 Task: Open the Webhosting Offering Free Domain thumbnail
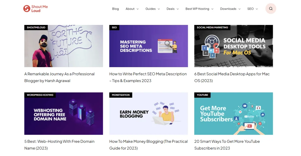coord(63,113)
